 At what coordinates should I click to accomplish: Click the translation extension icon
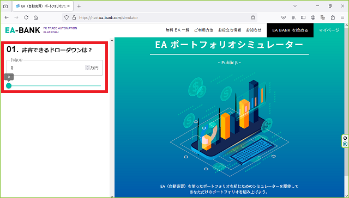pyautogui.click(x=323, y=17)
